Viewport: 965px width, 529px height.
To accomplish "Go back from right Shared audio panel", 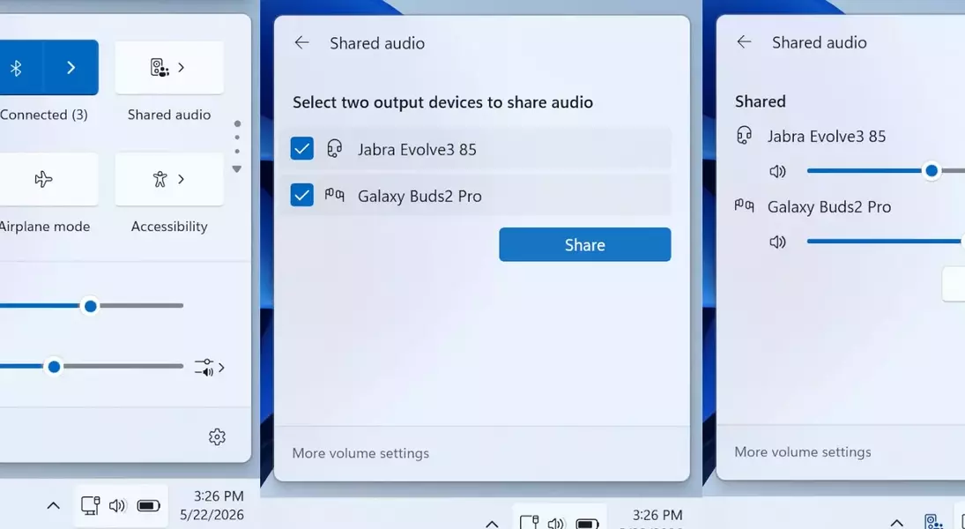I will click(744, 41).
